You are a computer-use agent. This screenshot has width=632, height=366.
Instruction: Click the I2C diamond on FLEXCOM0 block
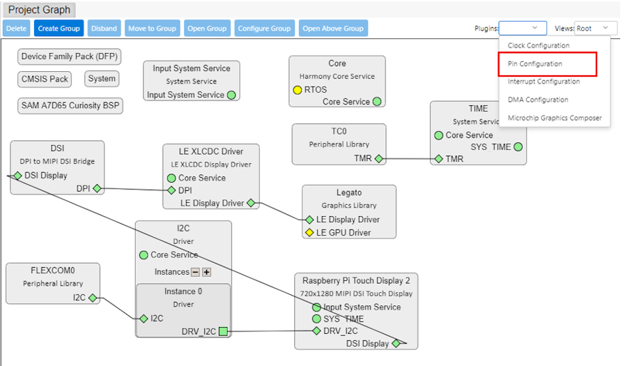pyautogui.click(x=93, y=298)
